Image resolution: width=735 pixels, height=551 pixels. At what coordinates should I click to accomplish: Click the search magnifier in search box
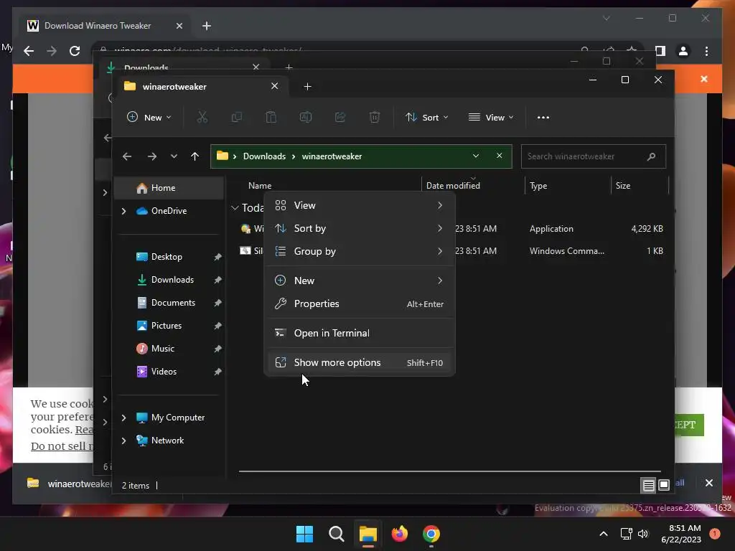tap(651, 156)
